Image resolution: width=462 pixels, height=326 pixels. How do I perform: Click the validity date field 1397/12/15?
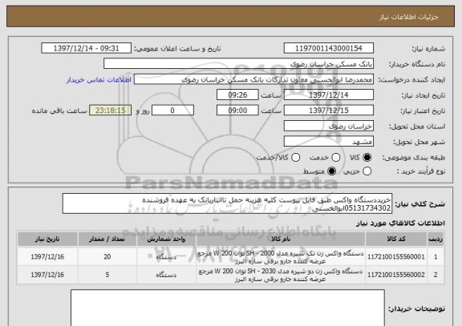tap(329, 111)
